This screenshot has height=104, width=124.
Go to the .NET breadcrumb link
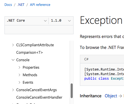point(21,5)
